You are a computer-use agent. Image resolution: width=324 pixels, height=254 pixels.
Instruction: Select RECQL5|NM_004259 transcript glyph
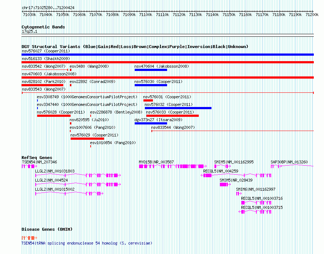[x=236, y=175]
